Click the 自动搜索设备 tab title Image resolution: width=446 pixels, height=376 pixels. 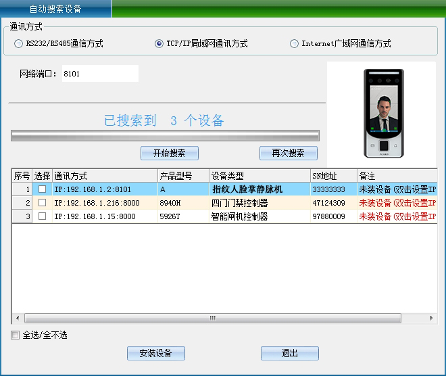[x=55, y=9]
